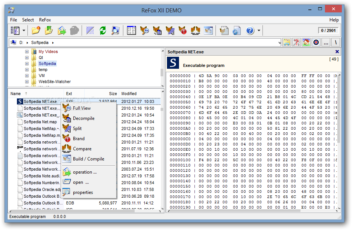Click the list view mode toolbar icon
This screenshot has height=230, width=352.
(15, 30)
